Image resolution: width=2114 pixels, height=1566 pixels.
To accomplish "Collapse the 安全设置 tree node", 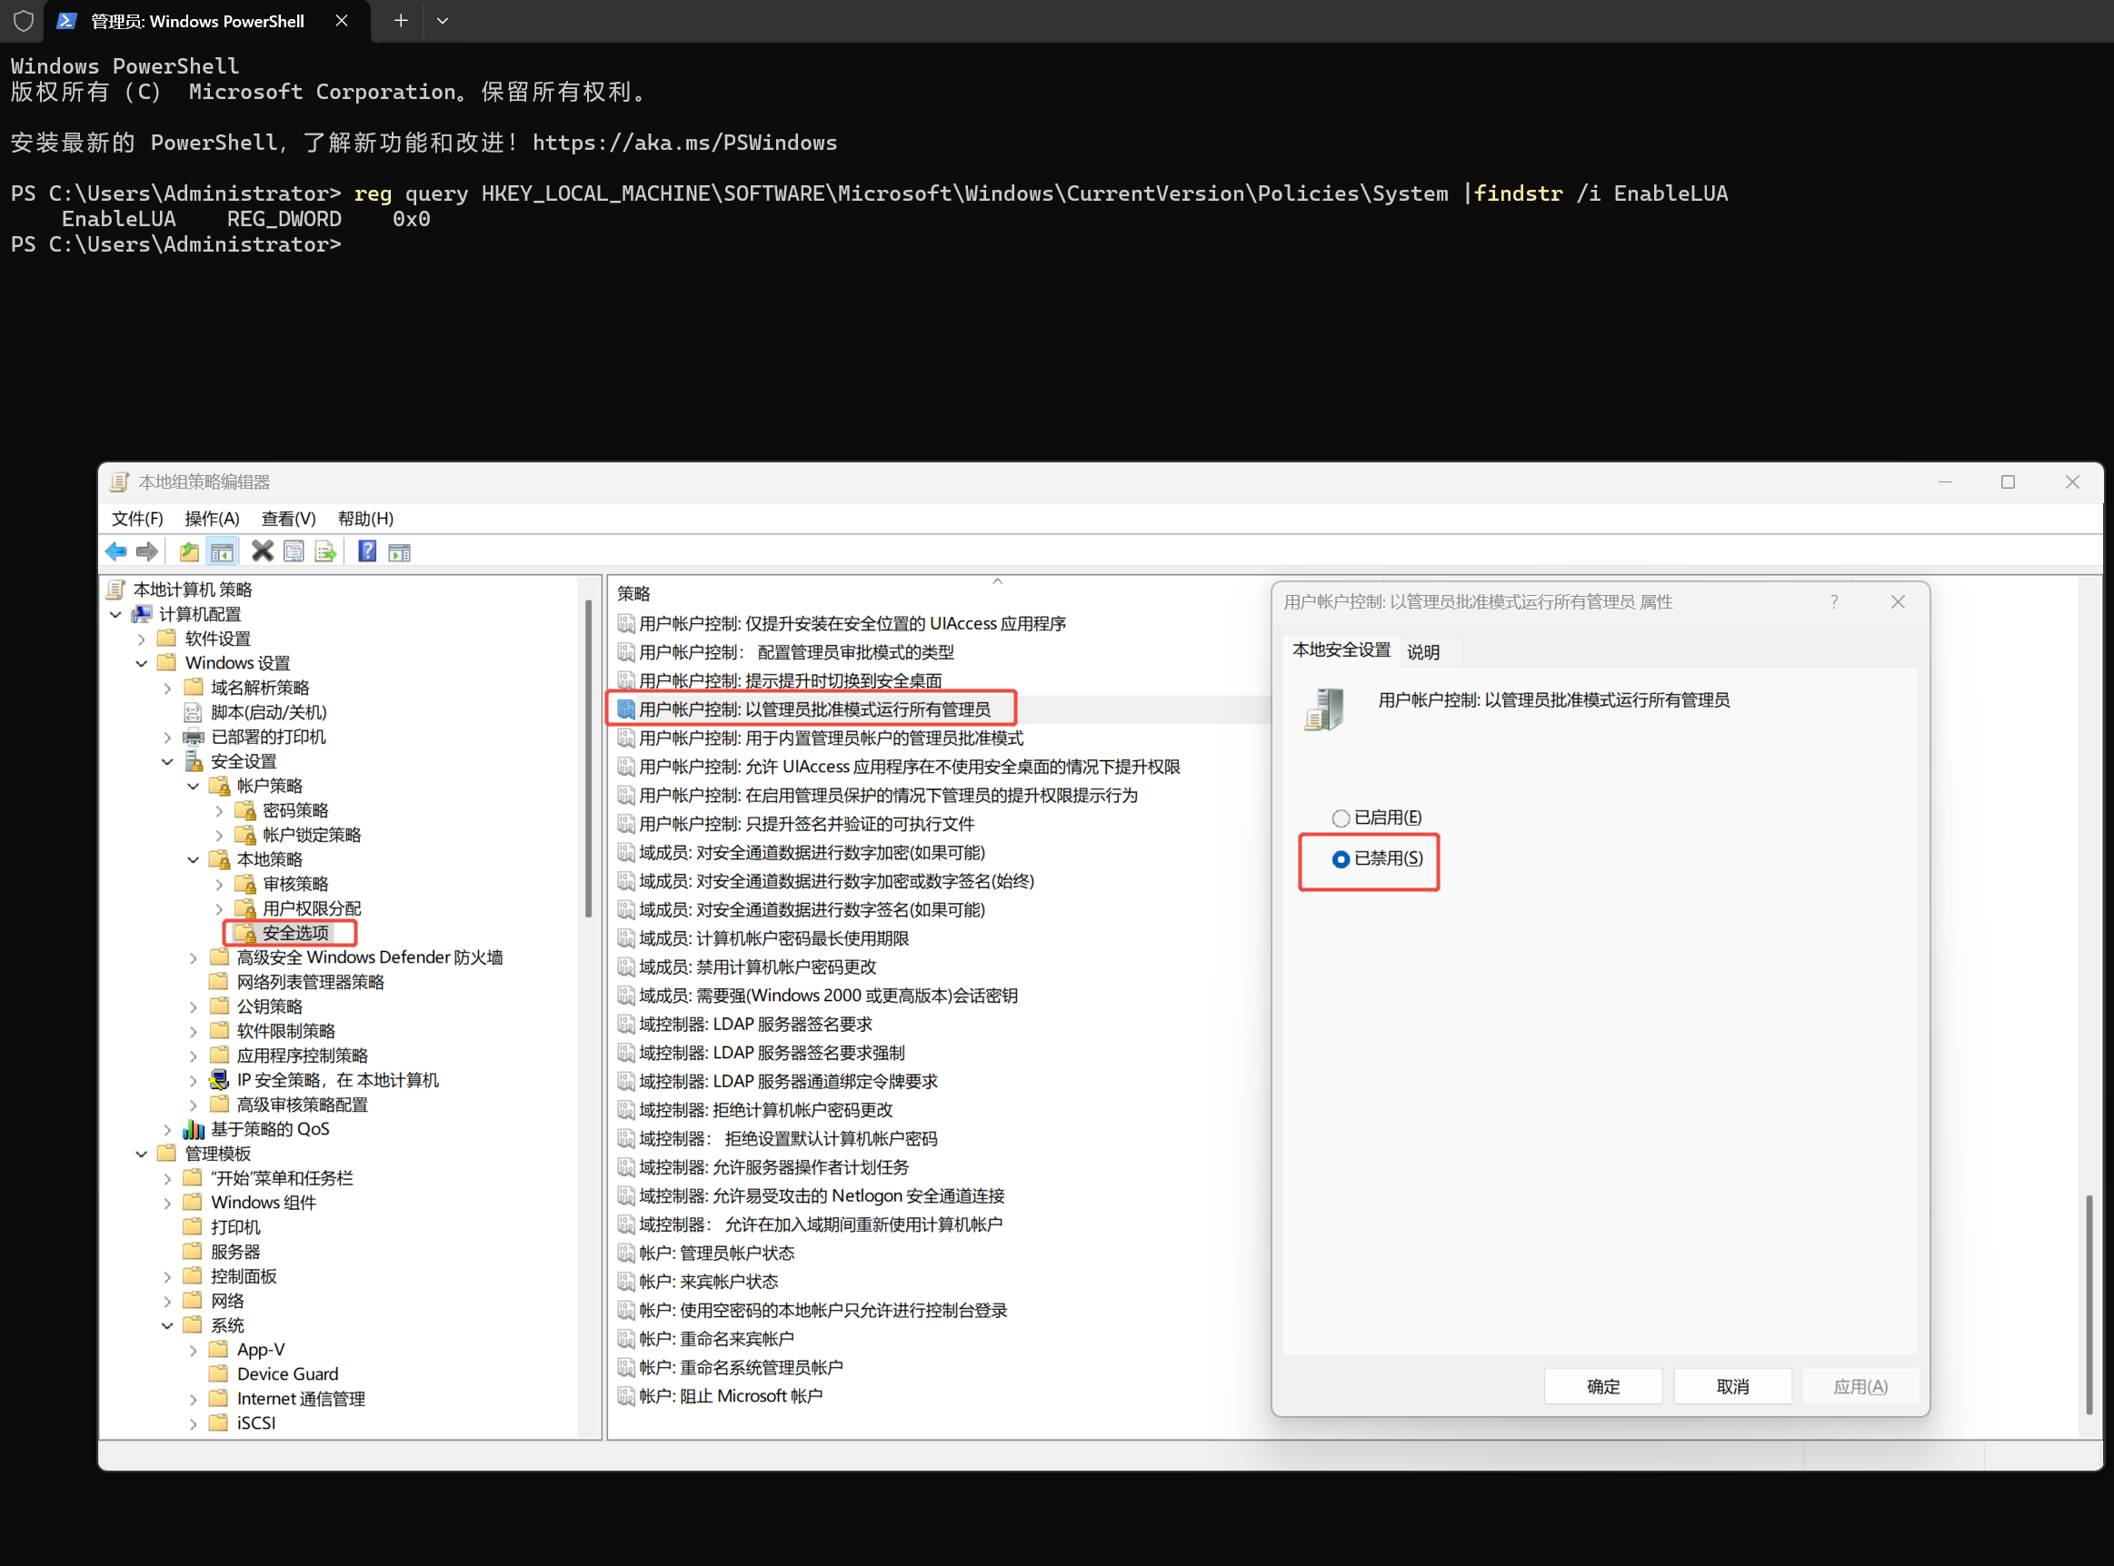I will pyautogui.click(x=167, y=761).
